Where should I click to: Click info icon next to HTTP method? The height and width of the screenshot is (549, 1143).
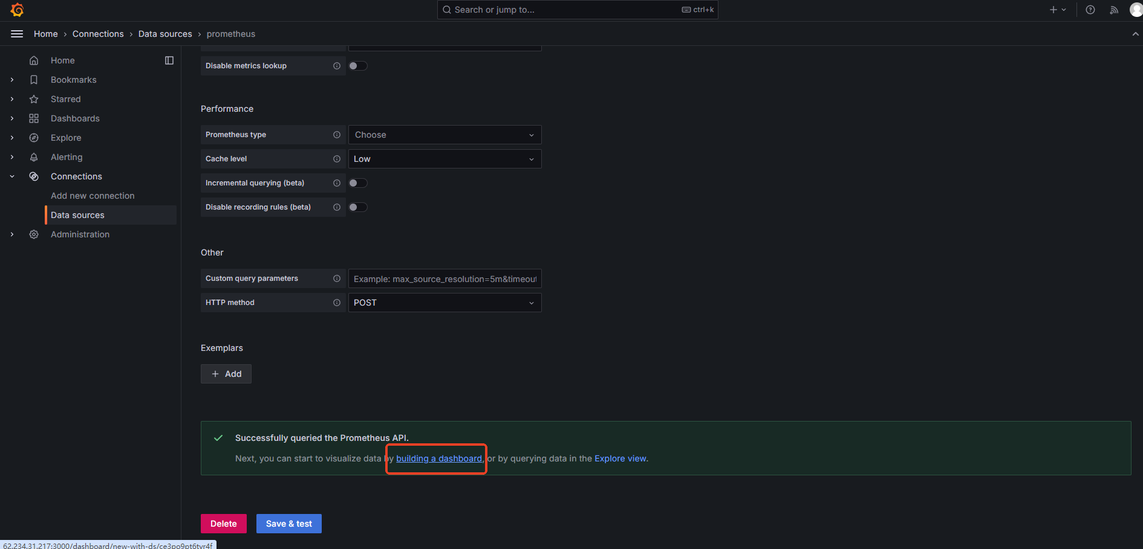click(x=337, y=303)
